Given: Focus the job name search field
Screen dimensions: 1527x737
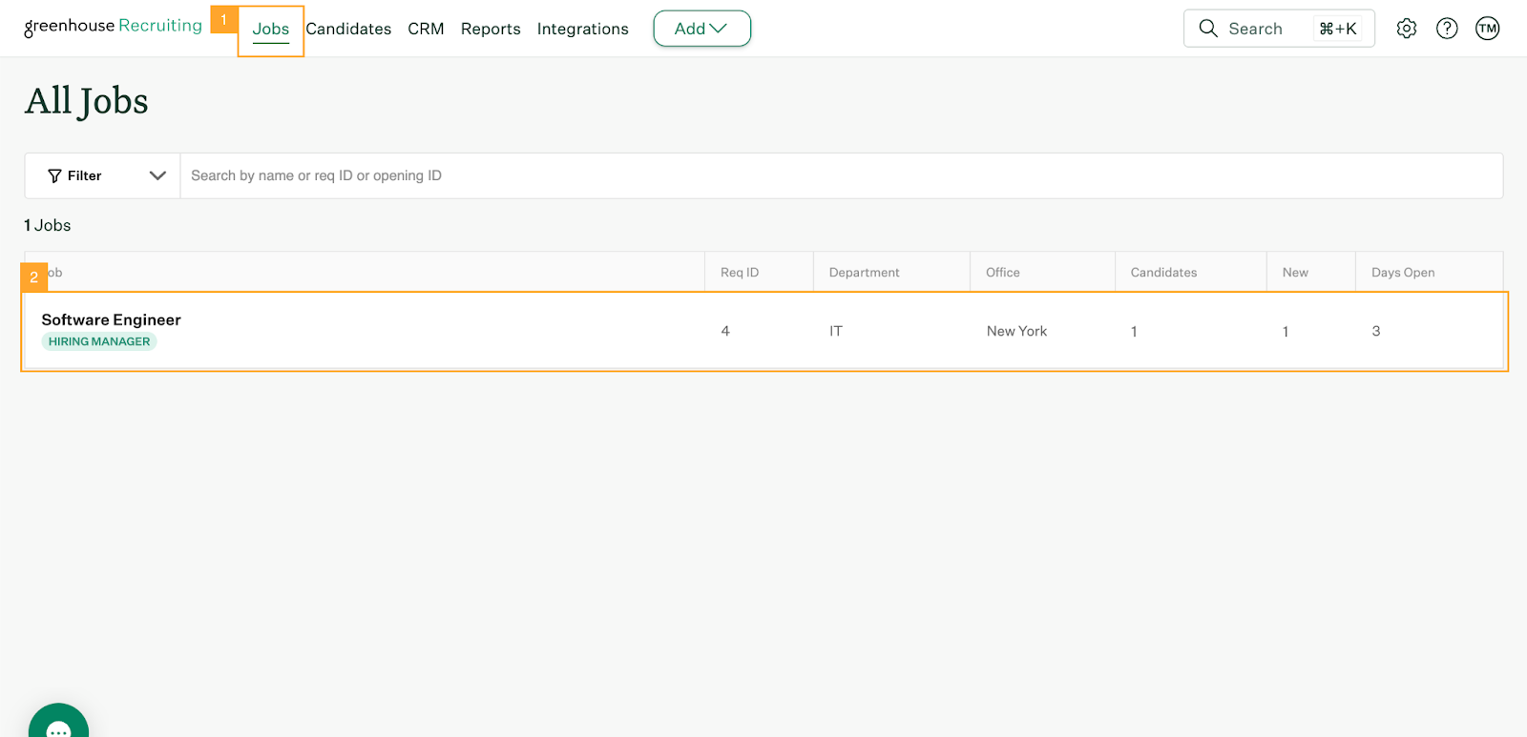Looking at the screenshot, I should [840, 176].
